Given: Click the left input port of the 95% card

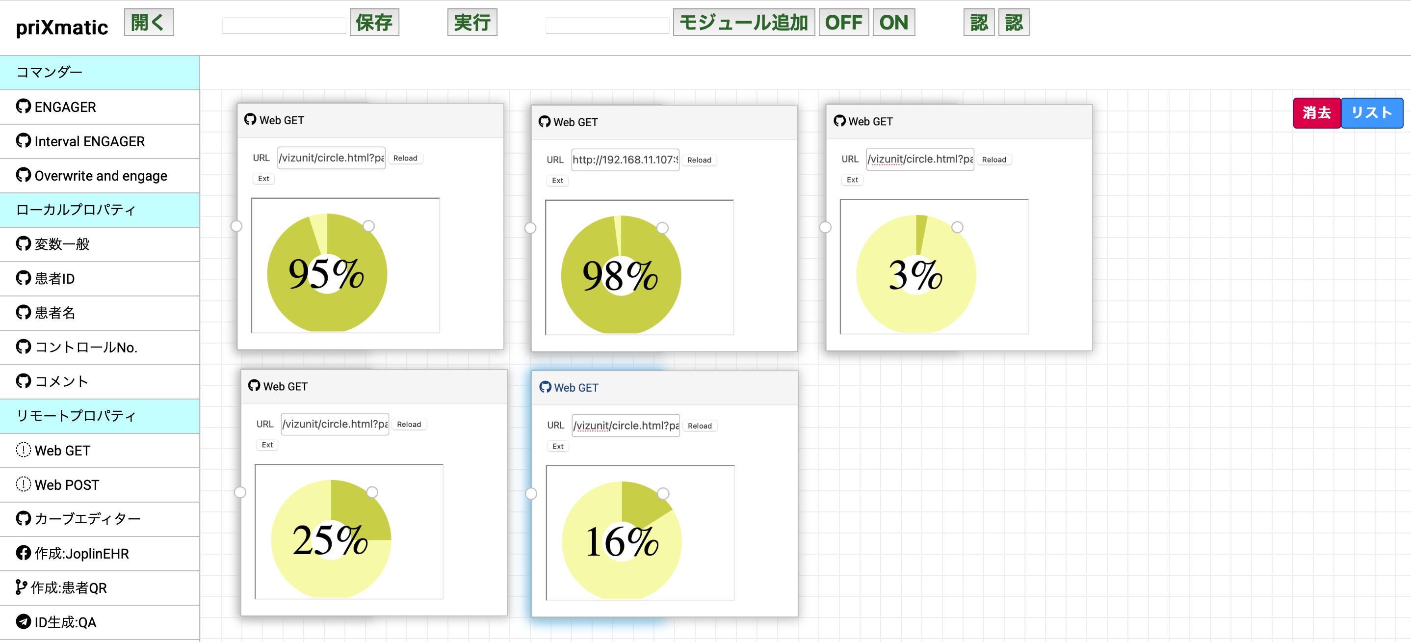Looking at the screenshot, I should [x=236, y=226].
